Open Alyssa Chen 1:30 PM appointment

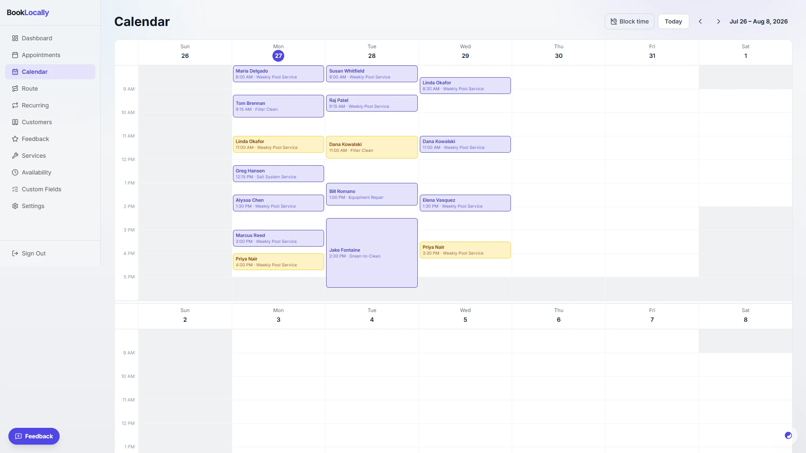(278, 203)
